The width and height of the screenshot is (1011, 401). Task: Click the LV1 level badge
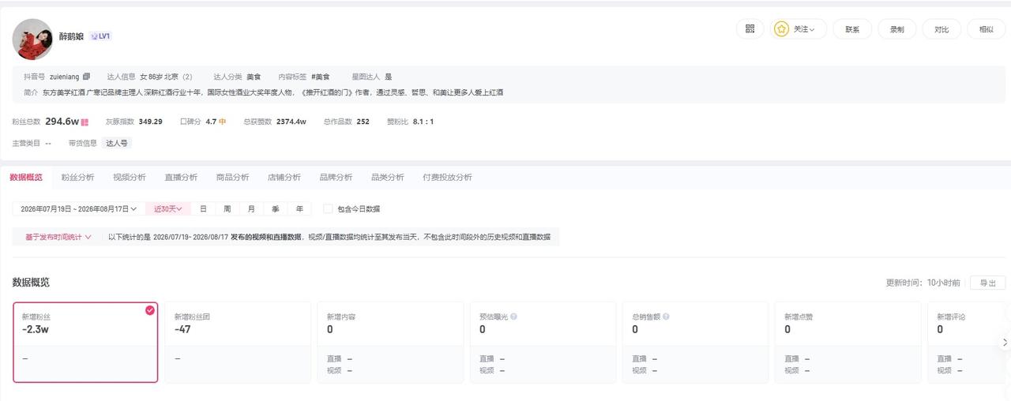(100, 36)
